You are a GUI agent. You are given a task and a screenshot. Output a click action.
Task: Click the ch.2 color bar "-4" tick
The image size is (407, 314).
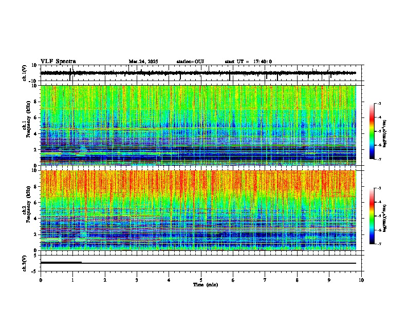point(379,202)
